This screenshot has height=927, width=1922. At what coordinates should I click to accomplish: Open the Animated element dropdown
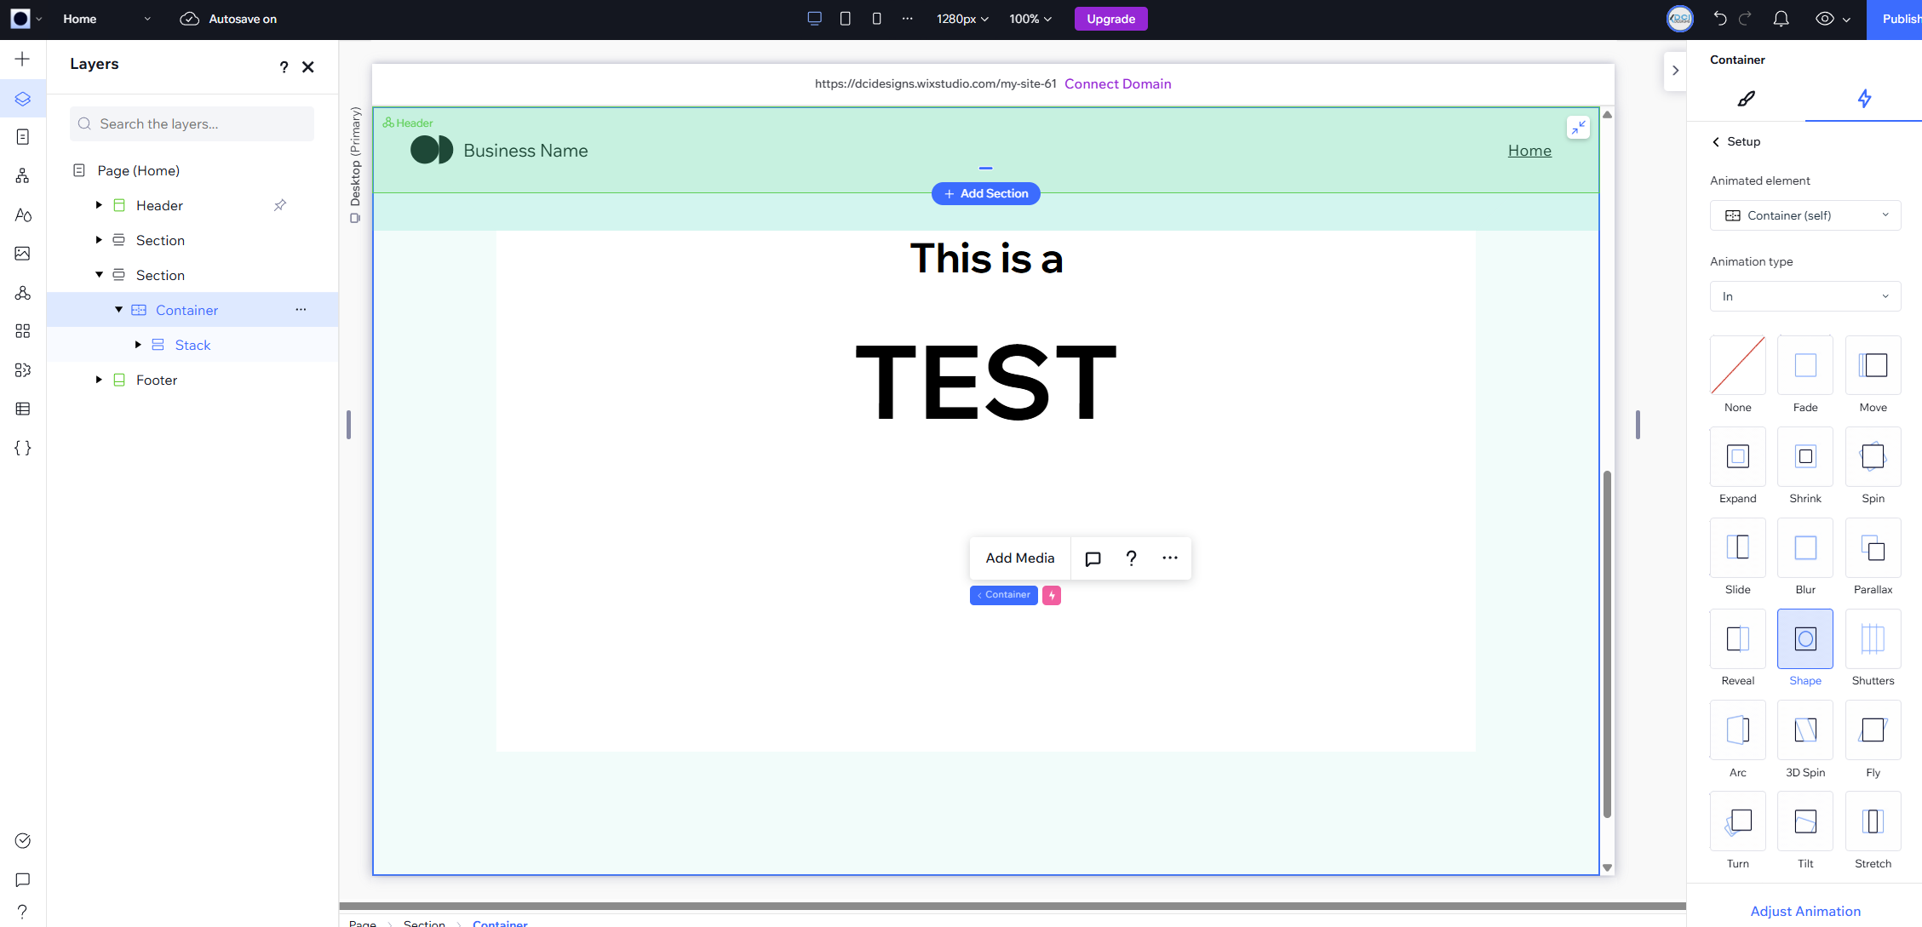[1804, 215]
